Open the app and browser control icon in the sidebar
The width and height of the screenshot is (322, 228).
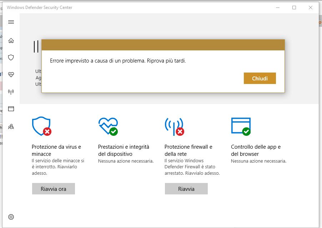(11, 109)
